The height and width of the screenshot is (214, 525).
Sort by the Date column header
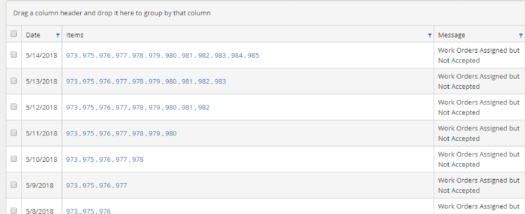[x=33, y=35]
